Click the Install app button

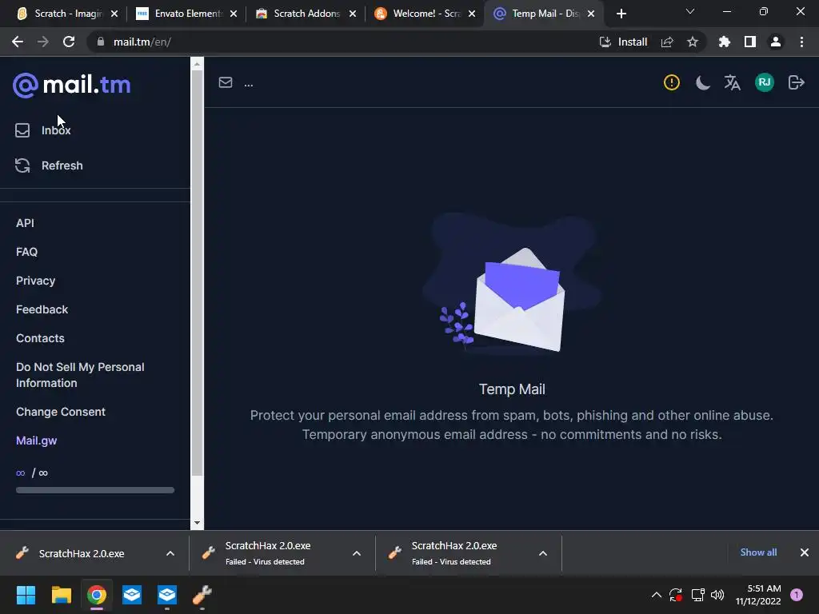pyautogui.click(x=624, y=42)
